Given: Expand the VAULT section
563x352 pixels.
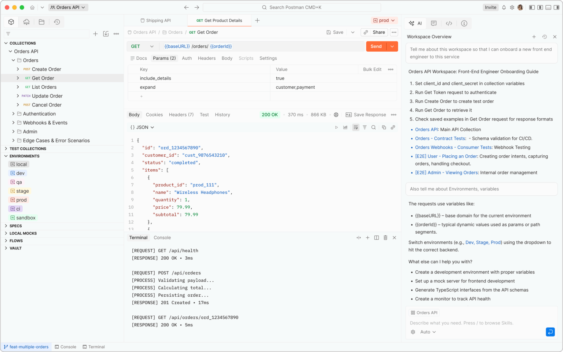Looking at the screenshot, I should [x=6, y=248].
